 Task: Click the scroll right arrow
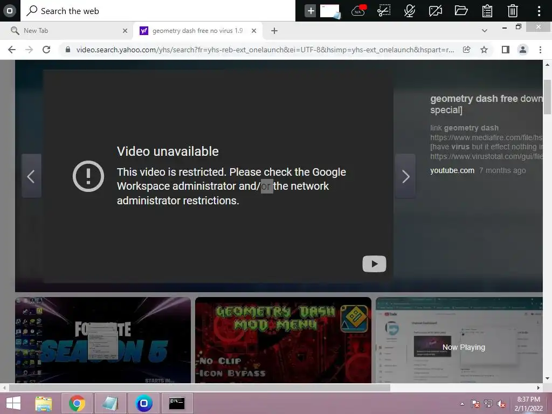point(539,388)
